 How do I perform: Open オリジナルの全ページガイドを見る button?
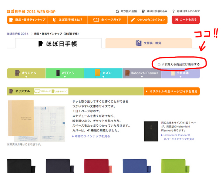[x=171, y=91]
